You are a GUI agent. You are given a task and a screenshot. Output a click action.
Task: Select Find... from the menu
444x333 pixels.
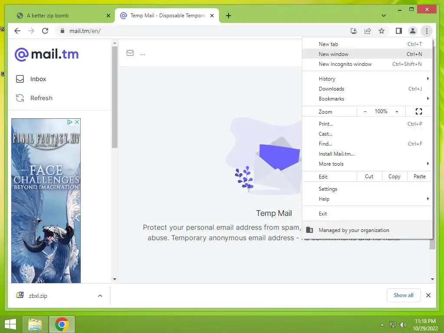[367, 144]
